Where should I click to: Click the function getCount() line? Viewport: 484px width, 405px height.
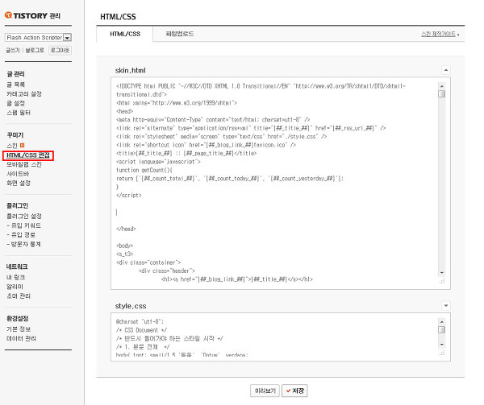(144, 170)
